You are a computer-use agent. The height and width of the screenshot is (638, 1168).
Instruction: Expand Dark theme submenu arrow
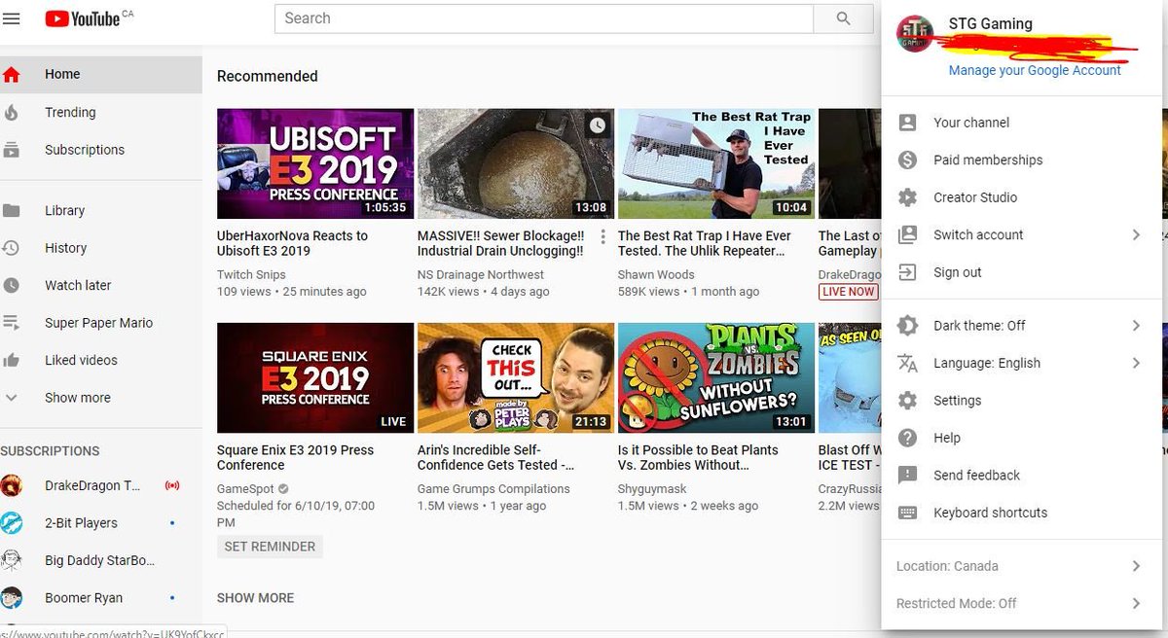(x=1136, y=326)
